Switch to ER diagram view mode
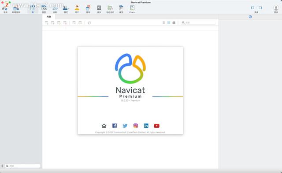This screenshot has height=173, width=282. point(174,22)
